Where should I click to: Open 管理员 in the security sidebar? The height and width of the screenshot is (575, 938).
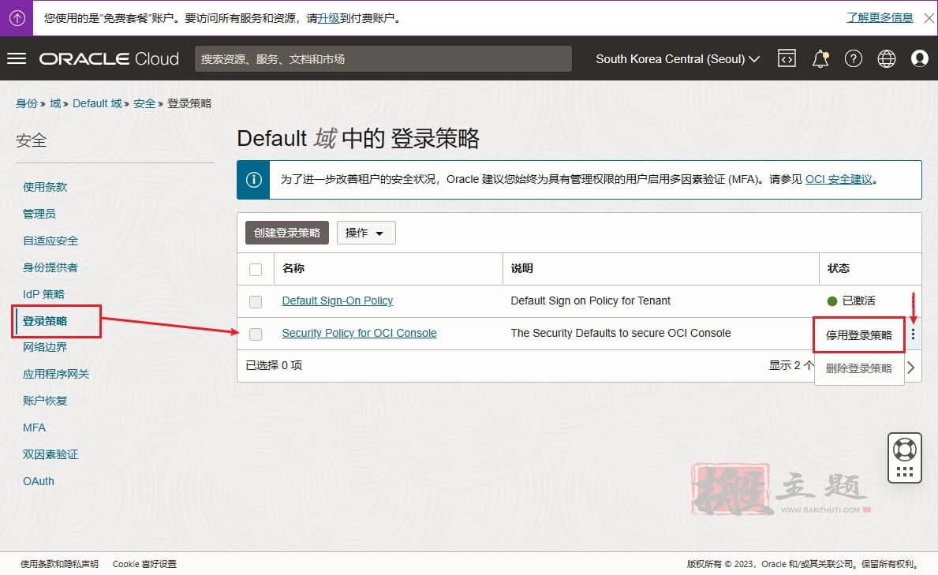(x=39, y=214)
